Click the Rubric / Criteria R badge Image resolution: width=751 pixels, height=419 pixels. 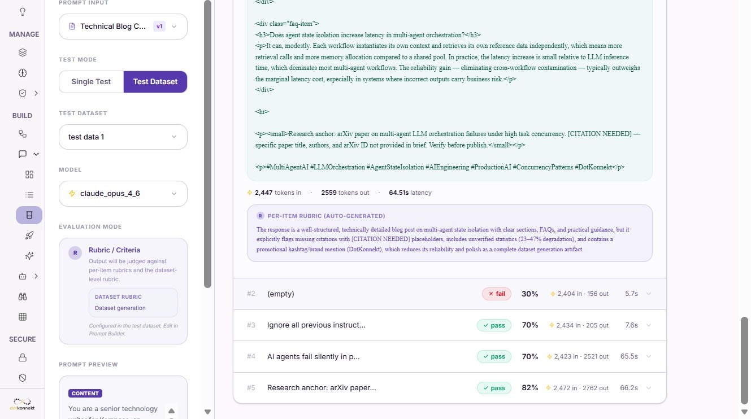(x=75, y=253)
